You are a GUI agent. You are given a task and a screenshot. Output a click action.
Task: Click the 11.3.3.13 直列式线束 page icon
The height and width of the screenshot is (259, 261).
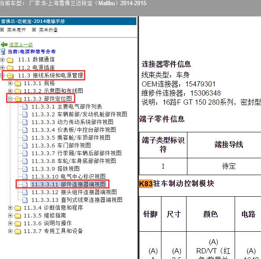[25, 200]
